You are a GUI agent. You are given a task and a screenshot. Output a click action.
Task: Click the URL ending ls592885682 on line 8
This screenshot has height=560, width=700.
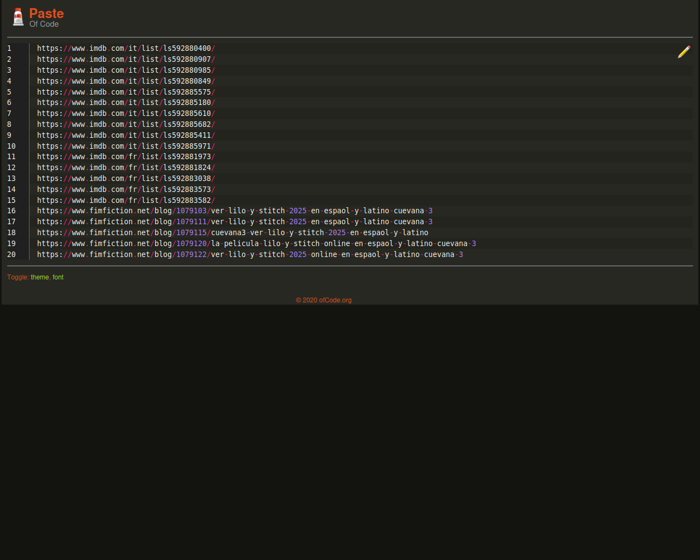126,125
